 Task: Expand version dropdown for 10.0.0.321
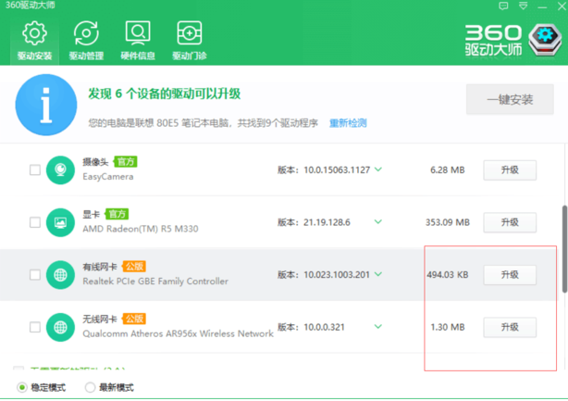tap(378, 326)
